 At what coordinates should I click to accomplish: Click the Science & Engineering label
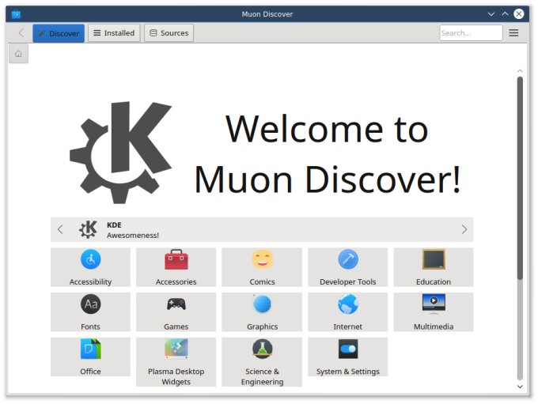tap(262, 376)
